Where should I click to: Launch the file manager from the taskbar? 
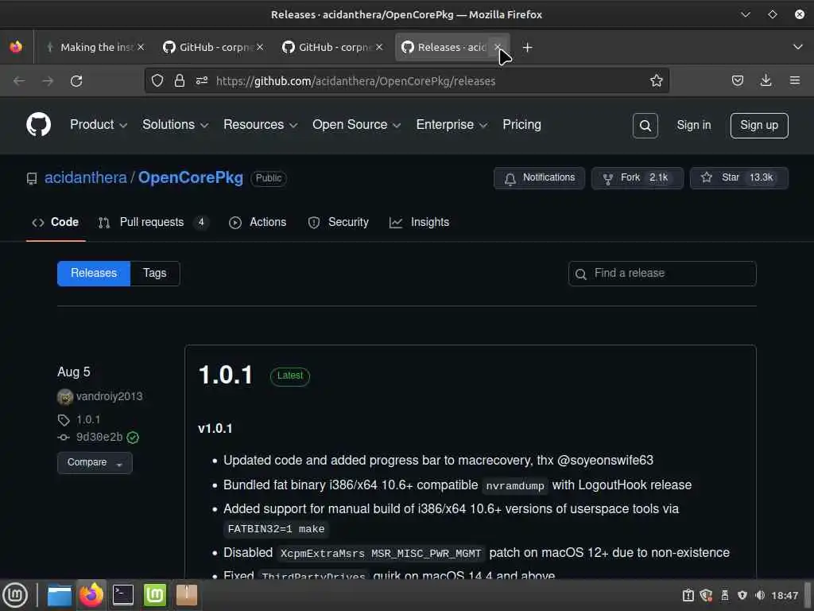coord(59,595)
